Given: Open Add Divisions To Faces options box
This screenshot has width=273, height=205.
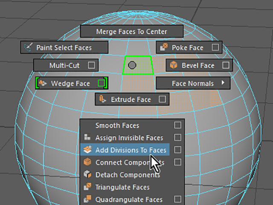Looking at the screenshot, I should (177, 150).
